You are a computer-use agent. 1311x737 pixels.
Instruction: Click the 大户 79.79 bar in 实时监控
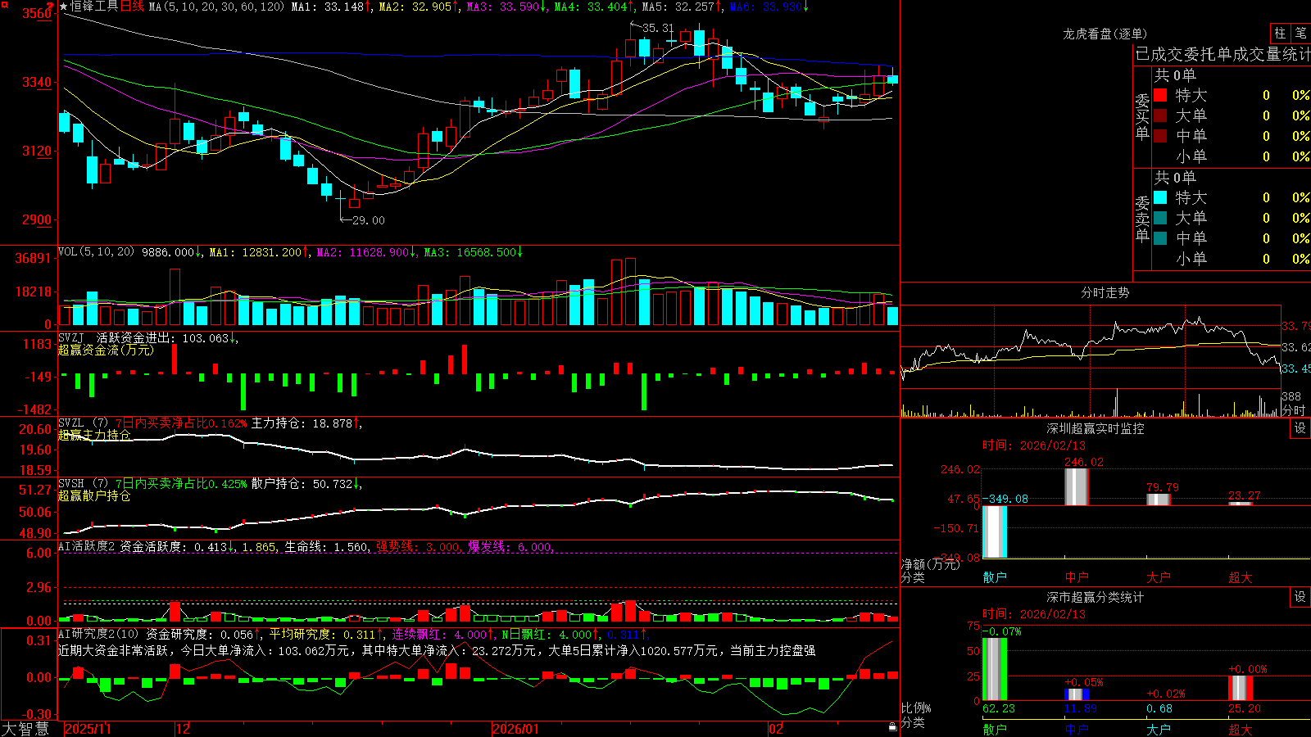click(1158, 500)
